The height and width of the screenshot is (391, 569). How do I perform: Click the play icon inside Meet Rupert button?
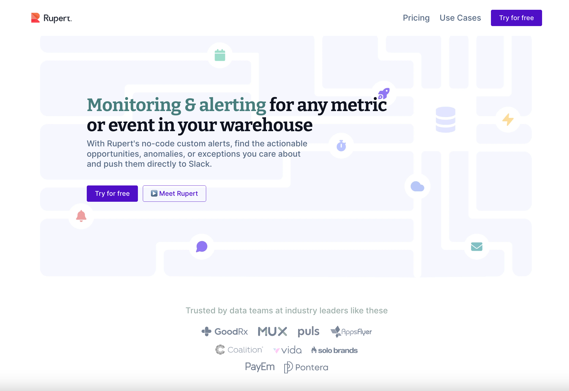(154, 193)
